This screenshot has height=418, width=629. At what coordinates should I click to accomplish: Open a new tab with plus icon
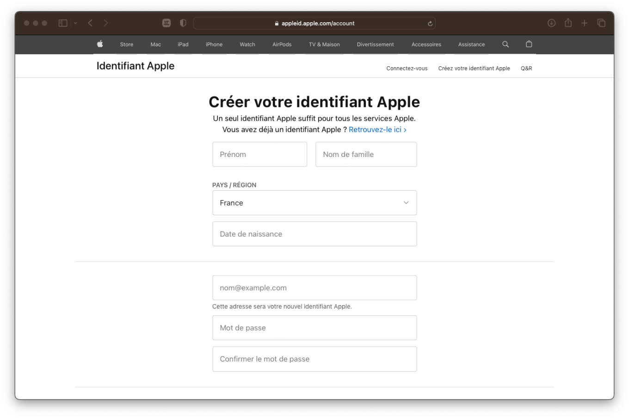pos(585,23)
